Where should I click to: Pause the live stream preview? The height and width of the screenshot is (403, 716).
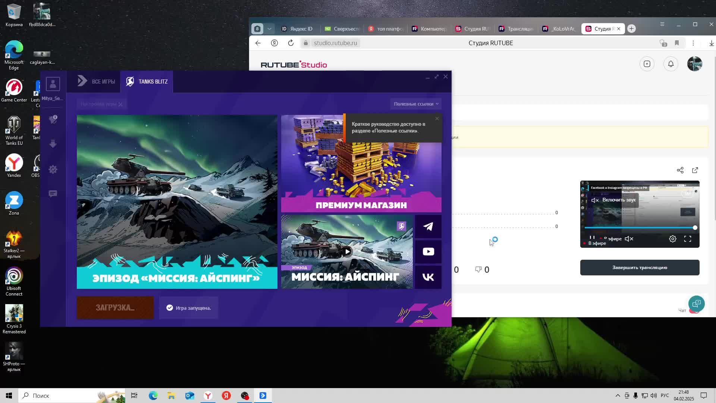pos(592,238)
